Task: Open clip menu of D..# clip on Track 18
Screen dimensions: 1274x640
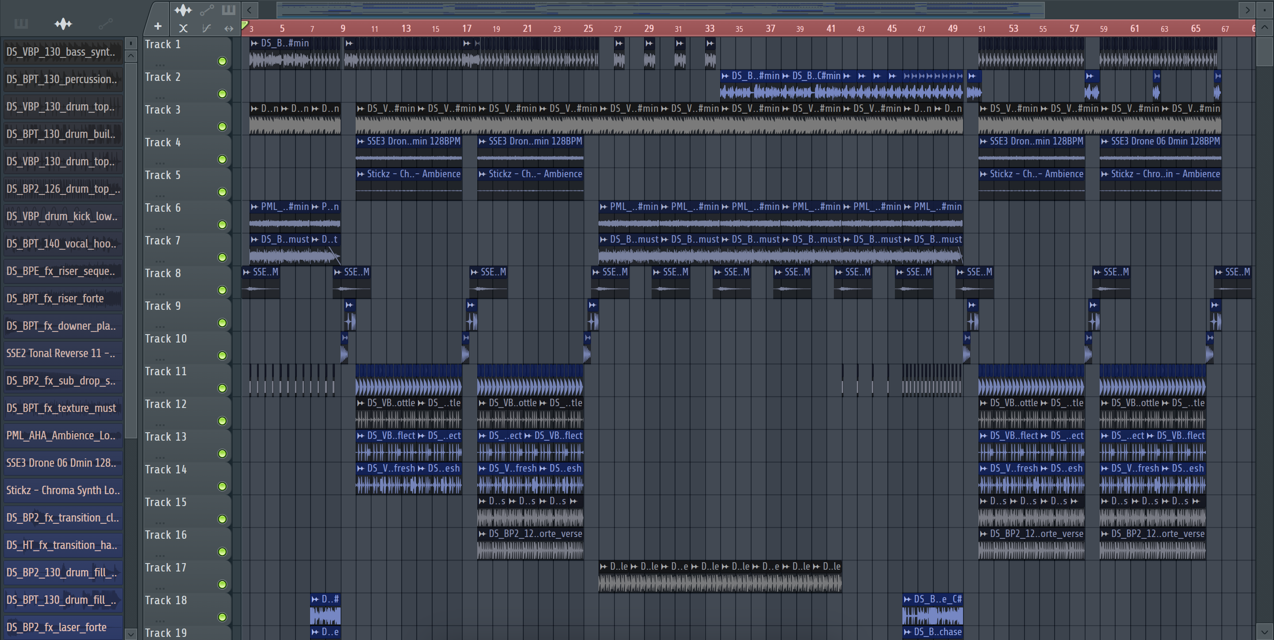Action: tap(315, 599)
